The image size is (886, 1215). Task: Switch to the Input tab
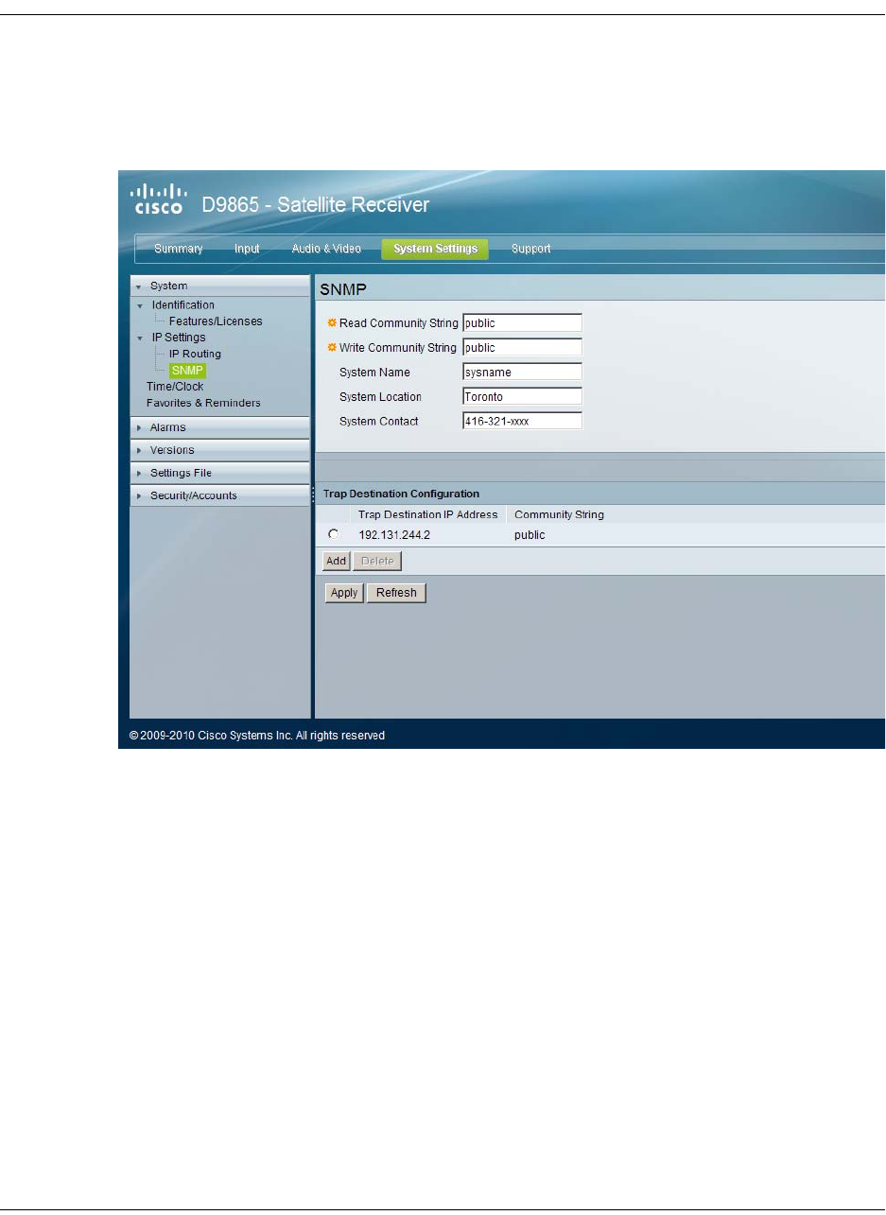tap(247, 249)
